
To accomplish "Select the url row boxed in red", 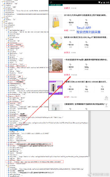I will (x=35, y=162).
